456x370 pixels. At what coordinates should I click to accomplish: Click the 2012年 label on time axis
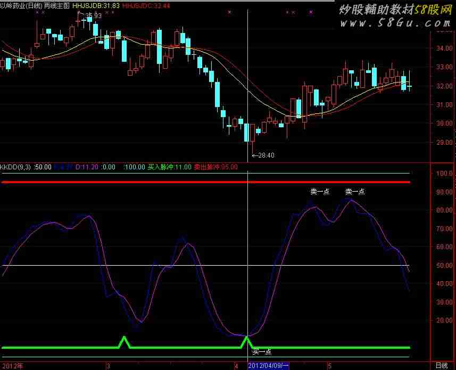12,366
